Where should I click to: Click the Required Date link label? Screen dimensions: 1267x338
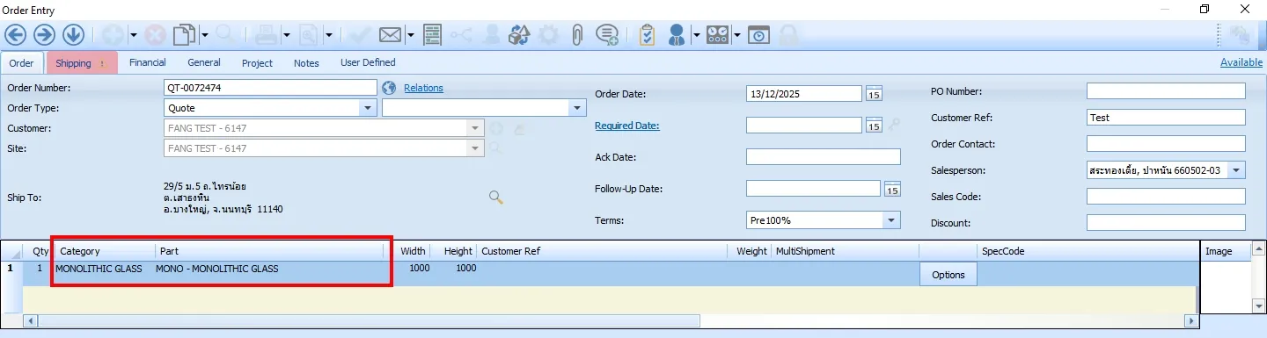pyautogui.click(x=627, y=126)
